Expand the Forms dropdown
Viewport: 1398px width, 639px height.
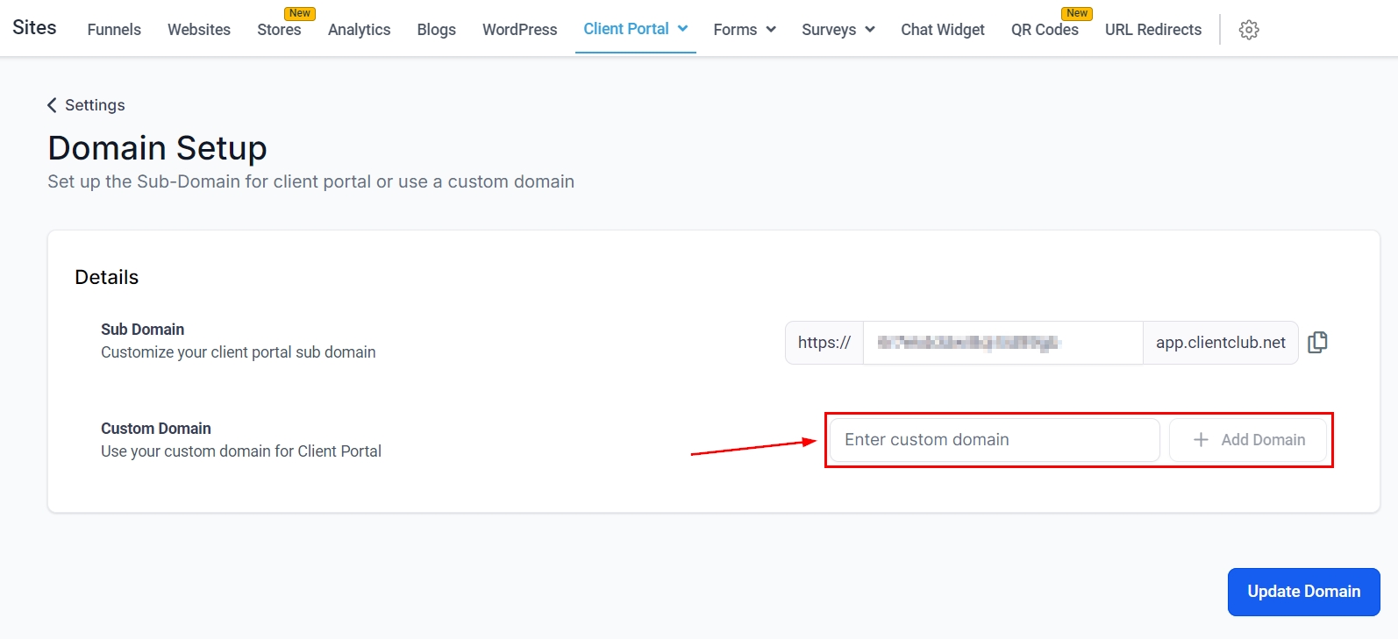(x=745, y=30)
